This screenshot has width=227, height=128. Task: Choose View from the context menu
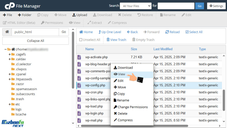click(120, 74)
